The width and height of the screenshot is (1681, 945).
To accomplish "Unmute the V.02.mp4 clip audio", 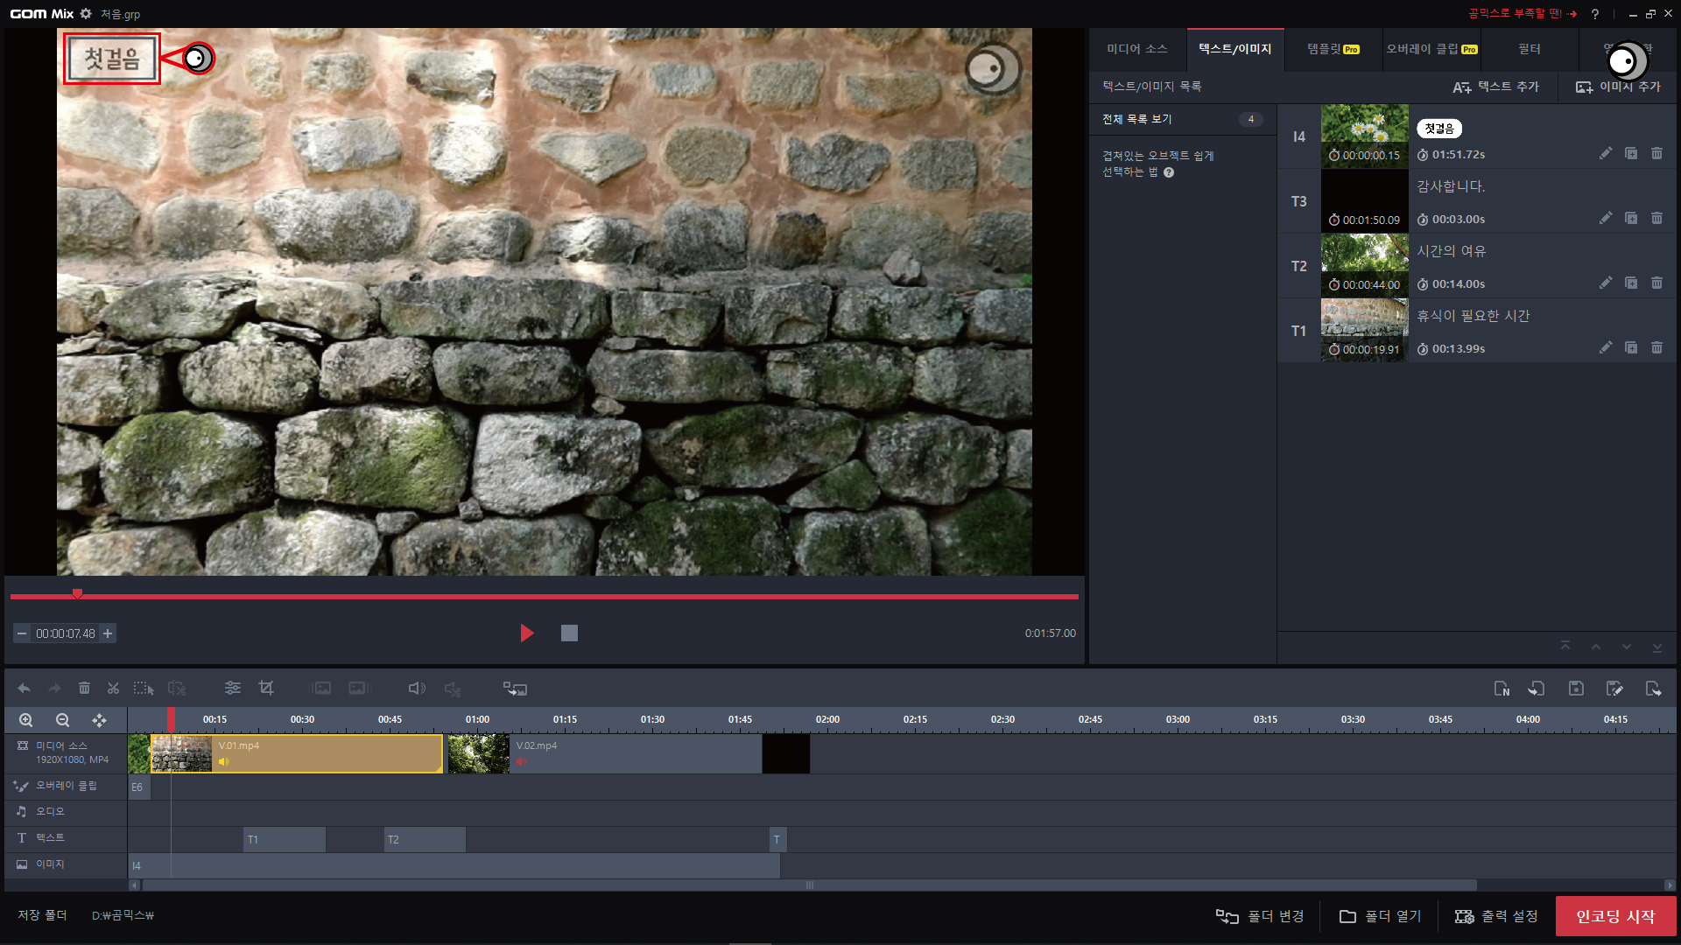I will [521, 761].
